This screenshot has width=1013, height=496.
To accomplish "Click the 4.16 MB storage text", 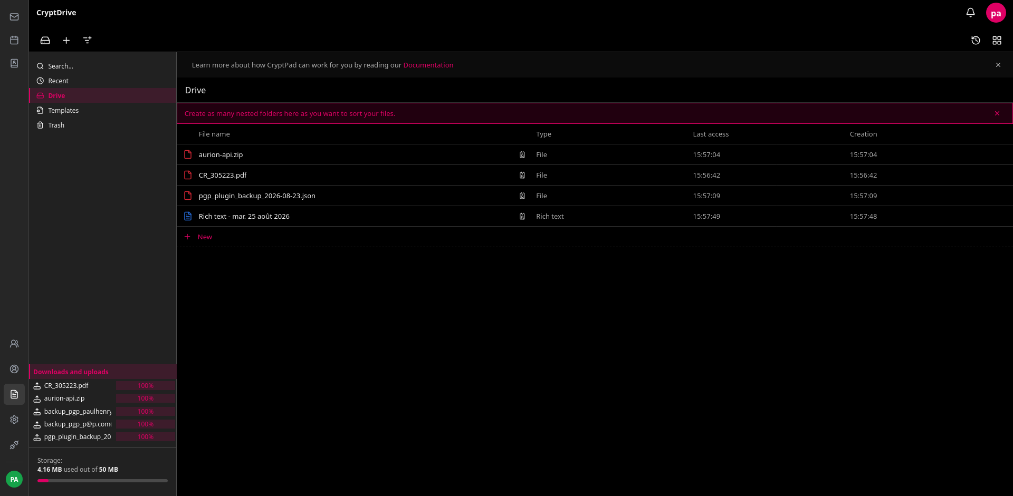I will click(x=50, y=469).
